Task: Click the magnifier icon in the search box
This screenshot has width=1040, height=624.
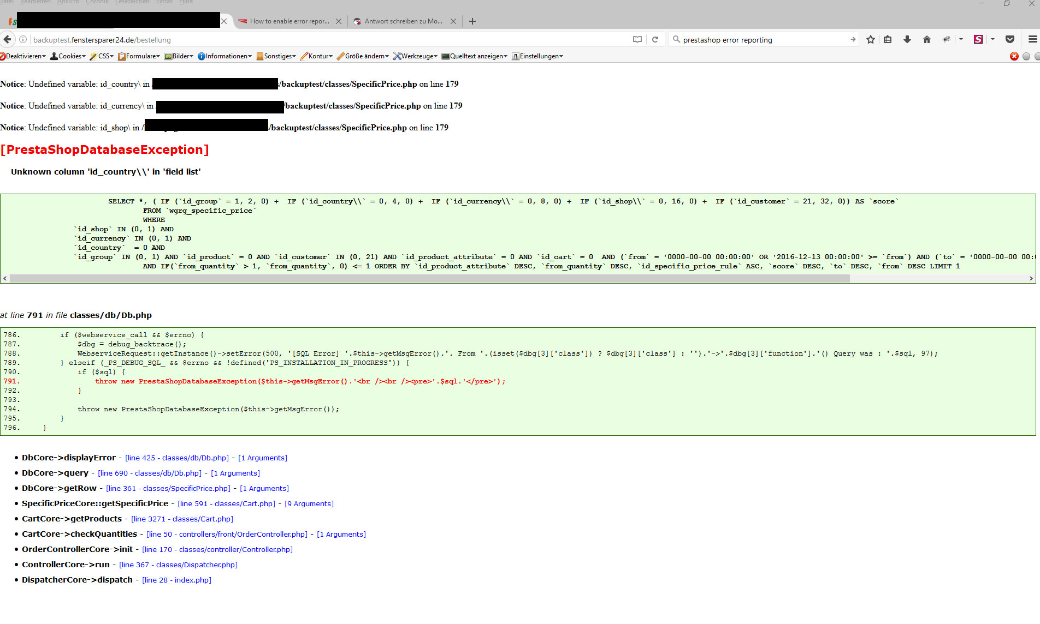Action: point(676,39)
